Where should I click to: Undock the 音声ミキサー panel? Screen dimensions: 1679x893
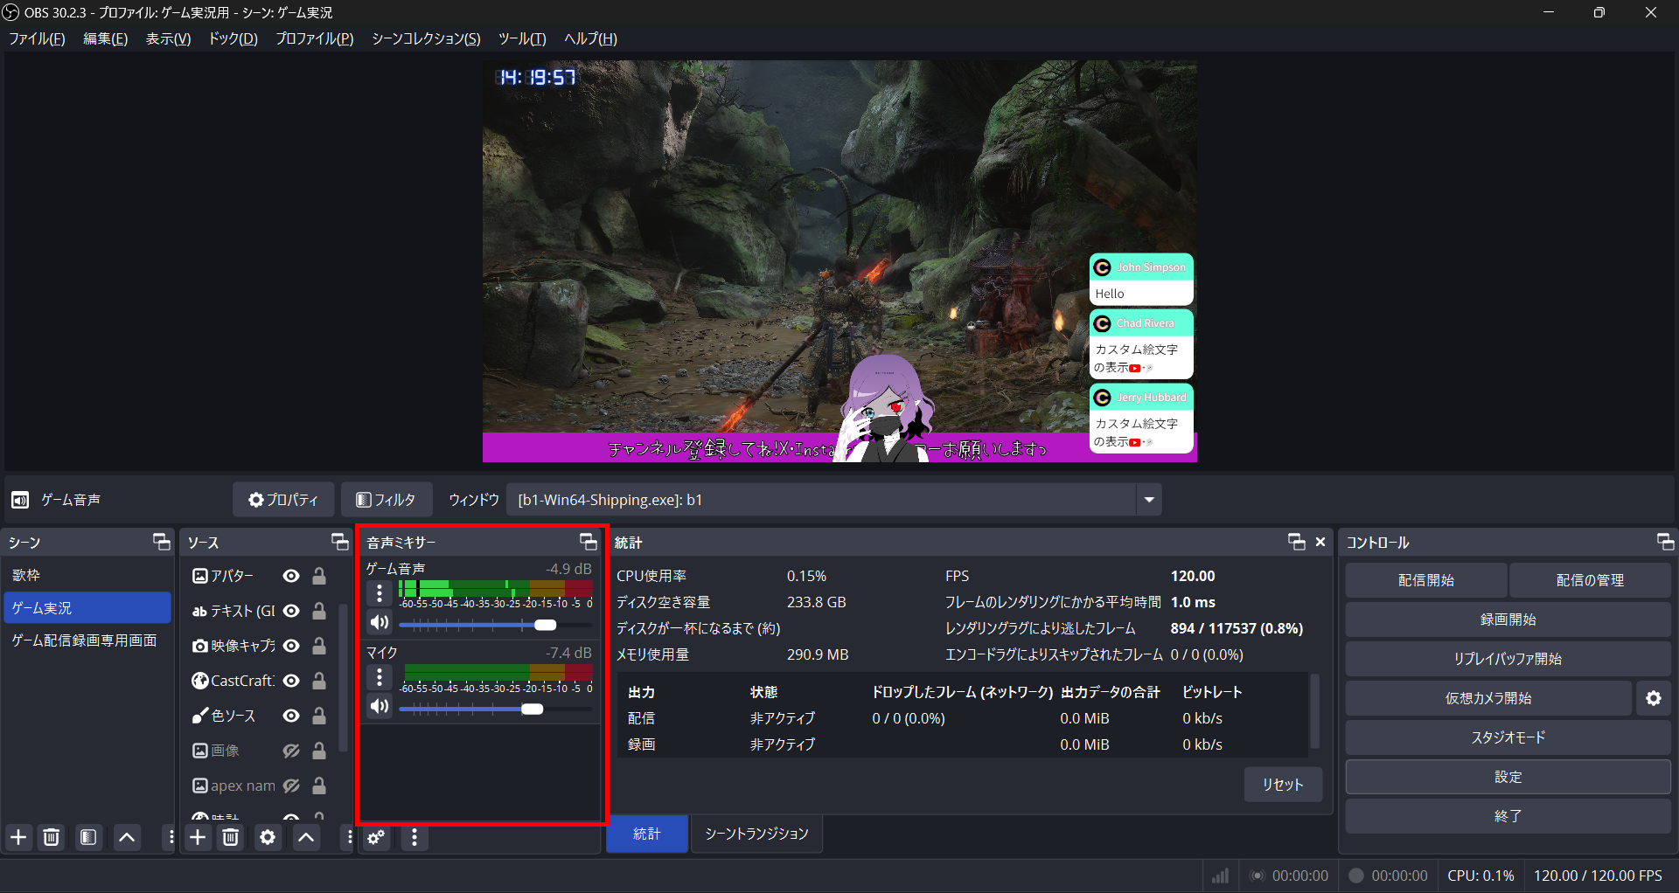[x=589, y=542]
